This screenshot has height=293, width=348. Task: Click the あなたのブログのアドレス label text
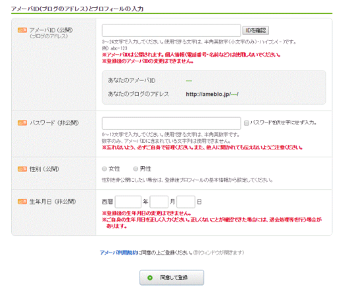point(138,94)
